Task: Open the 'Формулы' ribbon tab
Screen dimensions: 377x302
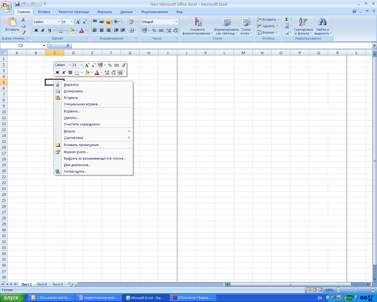Action: coord(105,12)
